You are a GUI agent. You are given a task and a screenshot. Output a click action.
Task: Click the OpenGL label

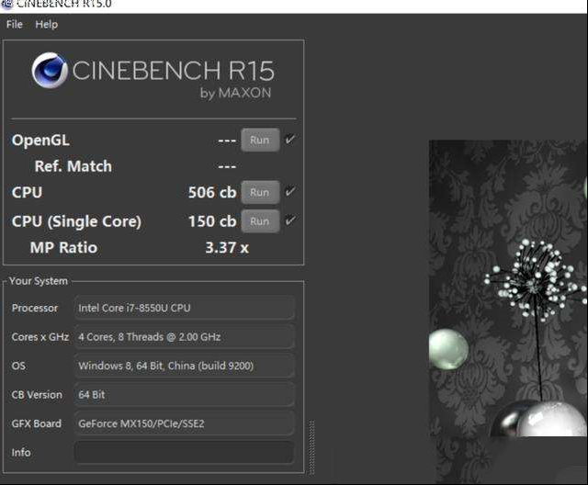click(40, 141)
